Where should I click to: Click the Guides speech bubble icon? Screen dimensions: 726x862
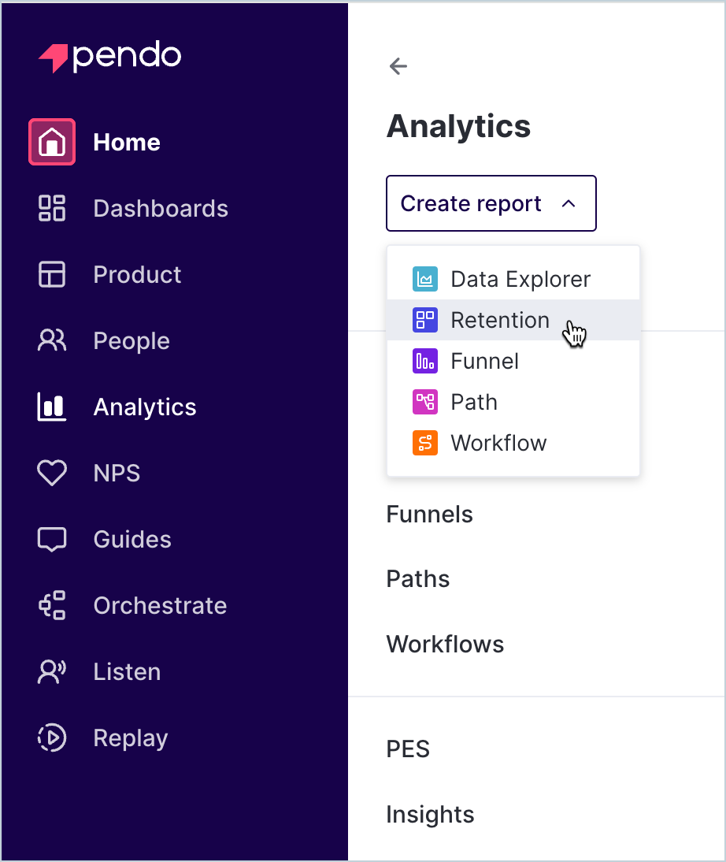[x=52, y=539]
